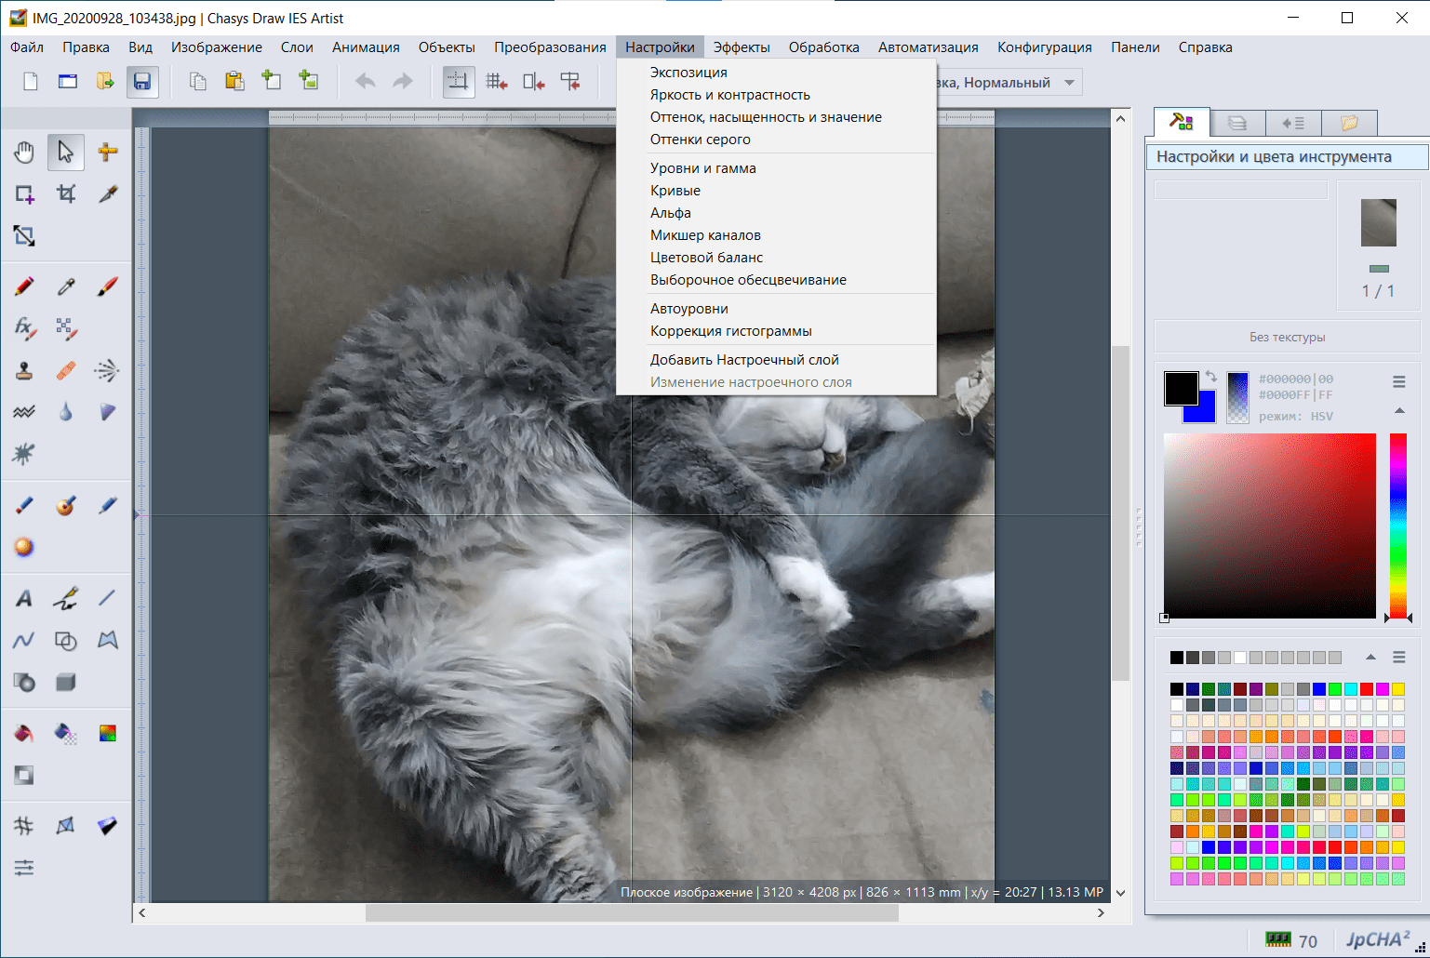1430x958 pixels.
Task: Choose the bandage healing tool
Action: 65,370
